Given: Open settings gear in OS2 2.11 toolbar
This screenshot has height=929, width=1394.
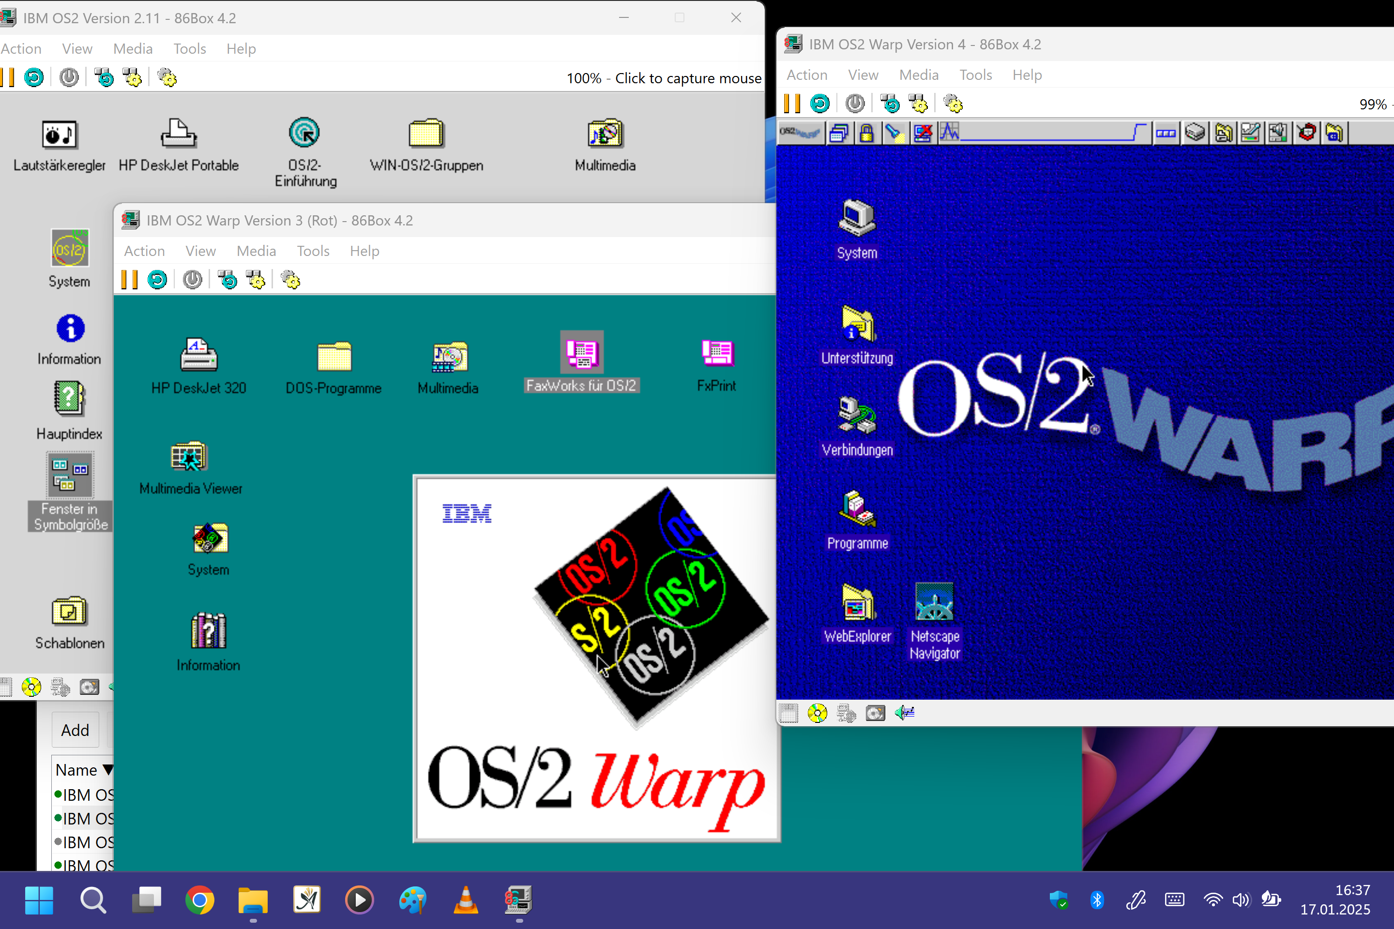Looking at the screenshot, I should coord(167,77).
